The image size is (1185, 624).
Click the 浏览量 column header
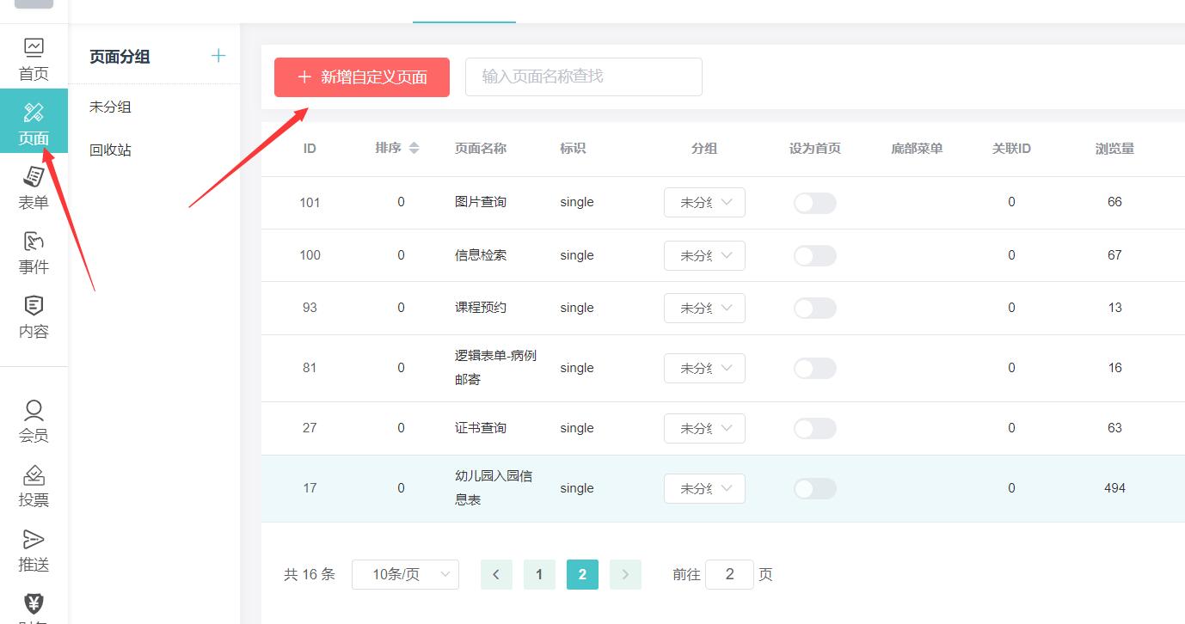click(1114, 149)
